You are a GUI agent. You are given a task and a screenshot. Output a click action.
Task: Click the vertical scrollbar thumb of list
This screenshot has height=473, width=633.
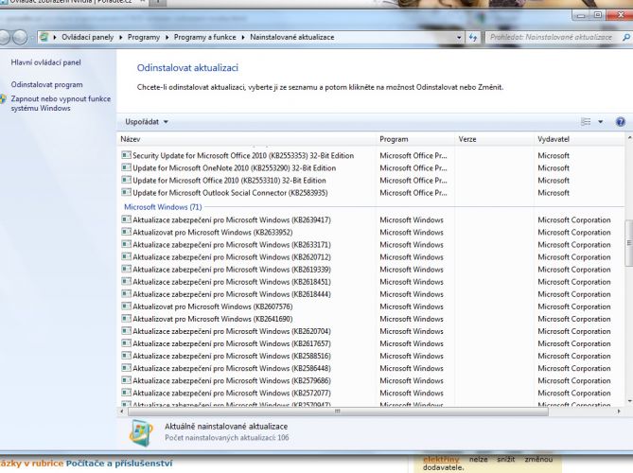click(x=628, y=243)
